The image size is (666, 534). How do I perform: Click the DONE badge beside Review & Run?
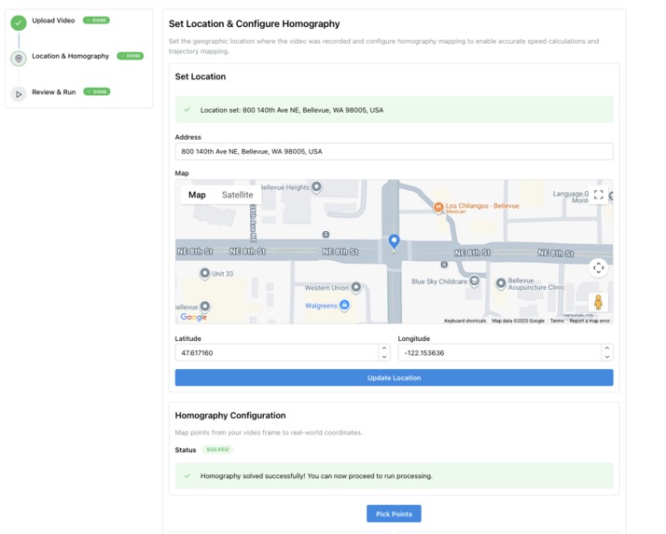[x=97, y=91]
